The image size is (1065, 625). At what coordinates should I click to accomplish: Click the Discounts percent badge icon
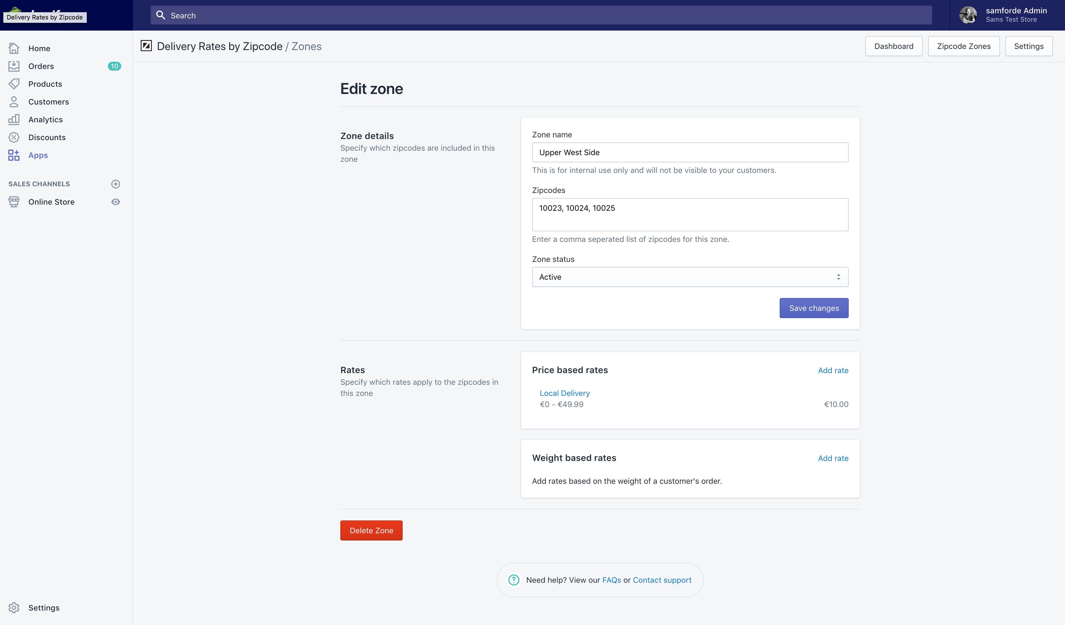pos(14,137)
